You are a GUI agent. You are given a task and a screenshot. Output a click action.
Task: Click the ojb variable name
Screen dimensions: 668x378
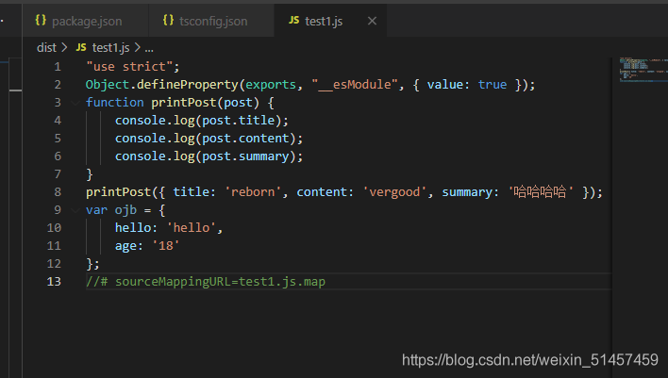point(125,210)
